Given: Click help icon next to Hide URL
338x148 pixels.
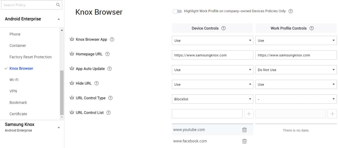Looking at the screenshot, I should [x=97, y=83].
